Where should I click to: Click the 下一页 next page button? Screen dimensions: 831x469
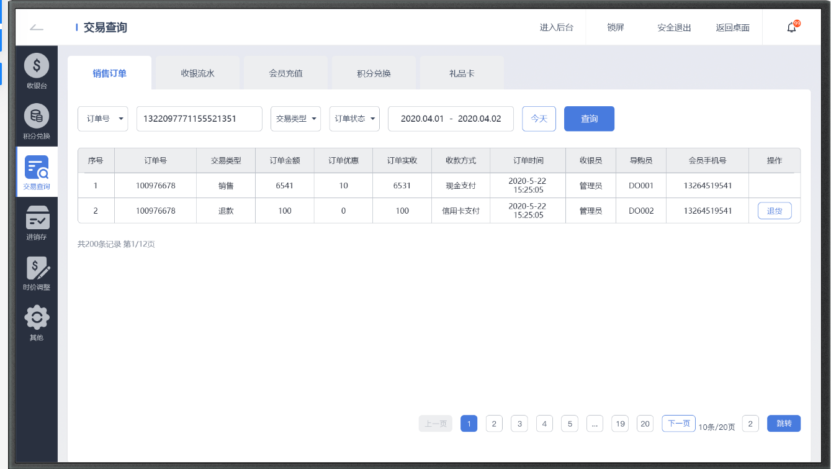pyautogui.click(x=678, y=424)
